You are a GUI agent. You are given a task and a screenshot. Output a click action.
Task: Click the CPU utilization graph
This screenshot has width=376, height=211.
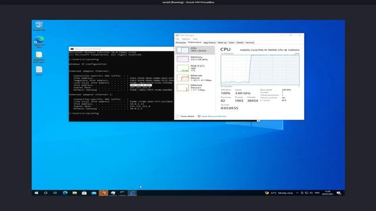260,70
